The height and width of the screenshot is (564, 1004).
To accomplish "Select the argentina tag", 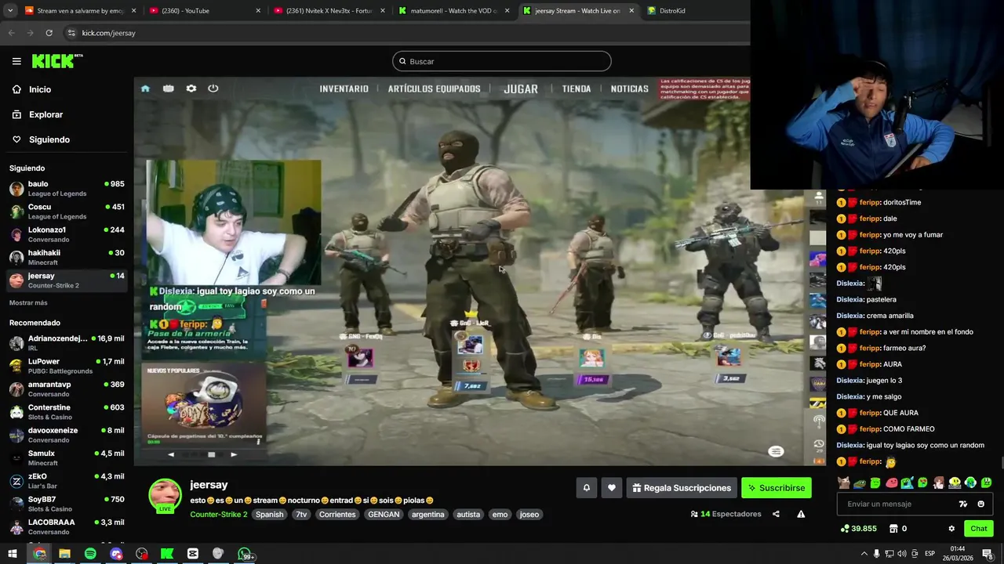I will (x=428, y=515).
